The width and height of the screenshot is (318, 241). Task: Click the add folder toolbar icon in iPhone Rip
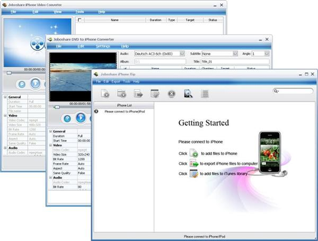pyautogui.click(x=121, y=94)
